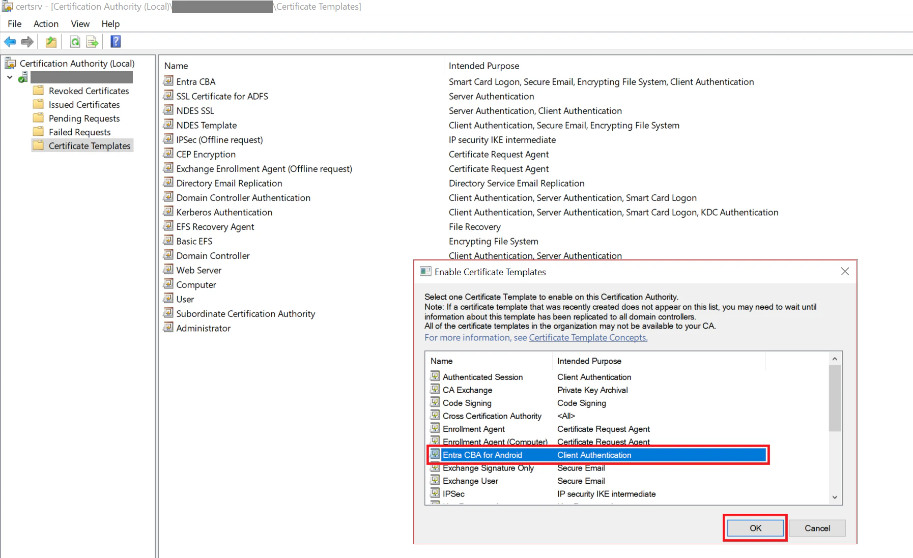Select the Basic EFS template
Viewport: 913px width, 558px height.
pyautogui.click(x=194, y=241)
